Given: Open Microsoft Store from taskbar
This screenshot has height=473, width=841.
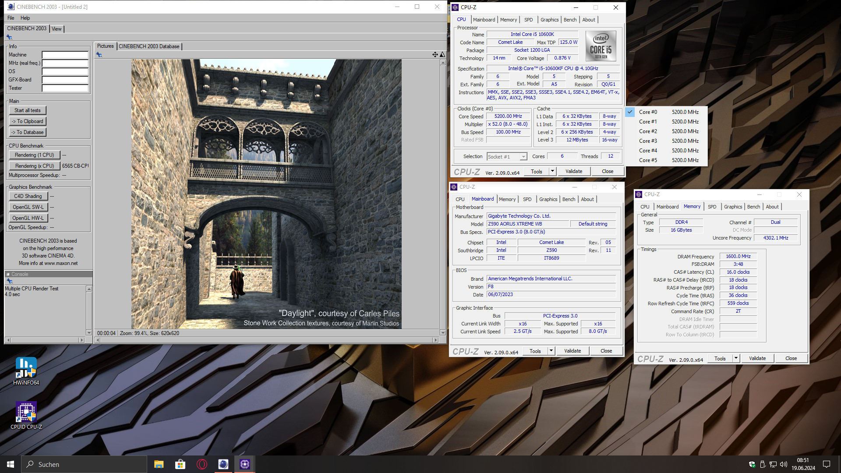Looking at the screenshot, I should pos(180,464).
